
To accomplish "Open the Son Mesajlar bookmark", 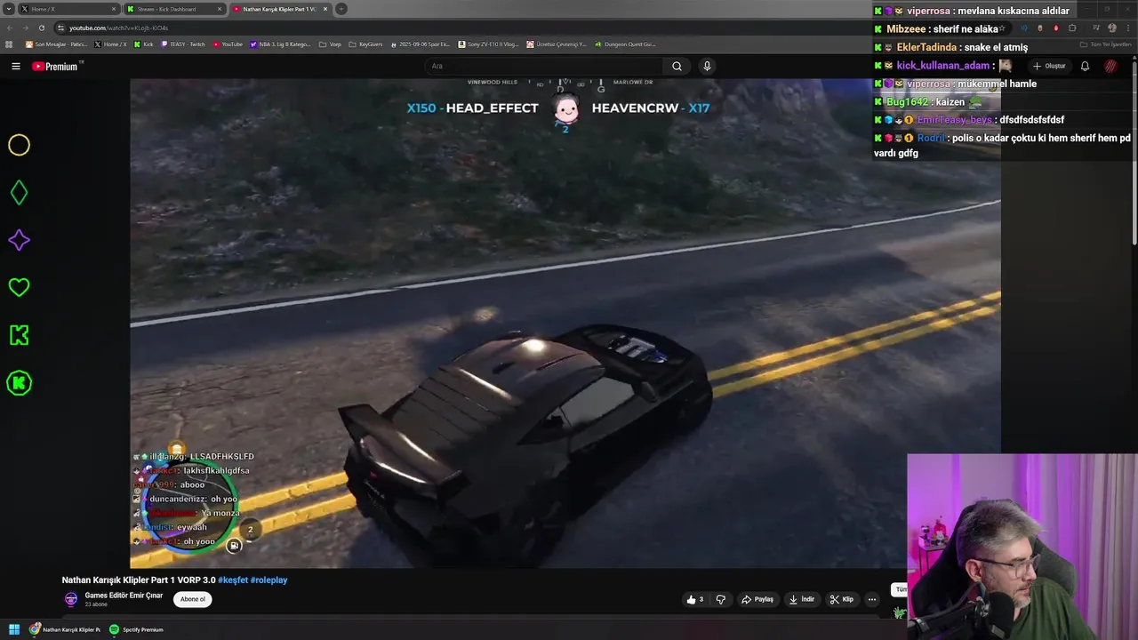I will [x=57, y=44].
